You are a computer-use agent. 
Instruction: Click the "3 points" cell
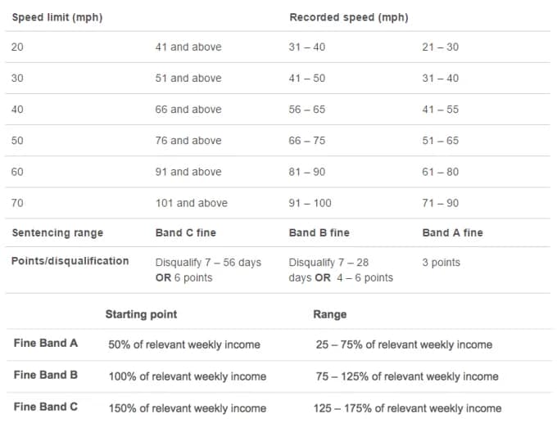441,263
